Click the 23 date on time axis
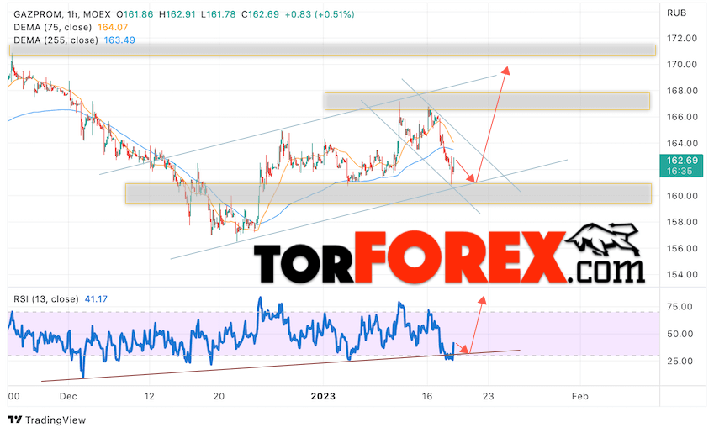Viewport: 714px width, 433px height. coord(488,396)
